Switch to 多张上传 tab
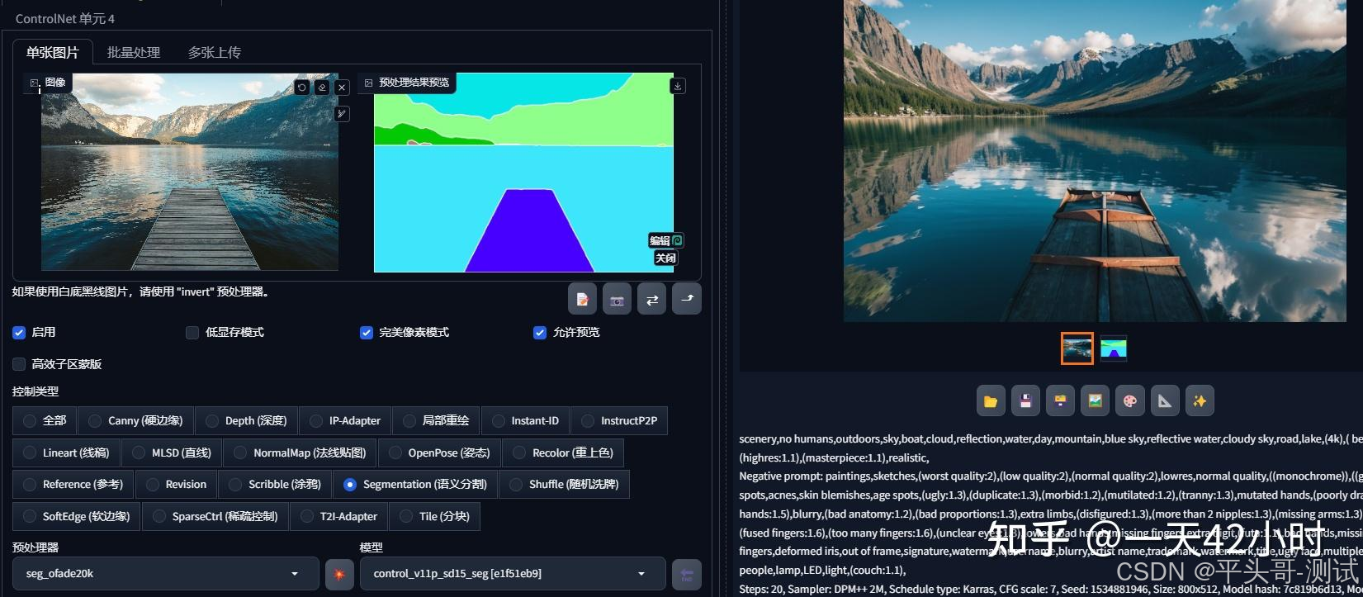 [x=215, y=52]
